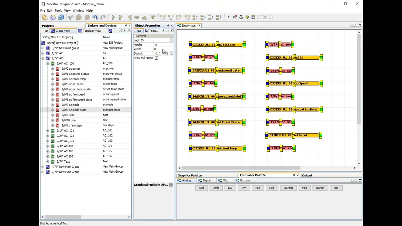Screen dimensions: 402x226
Task: Click the New project toolbar icon
Action: pyautogui.click(x=45, y=17)
